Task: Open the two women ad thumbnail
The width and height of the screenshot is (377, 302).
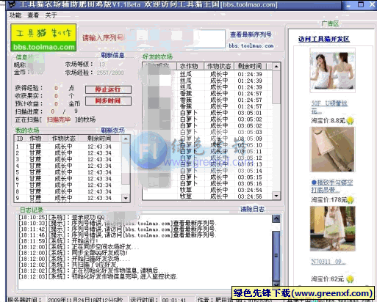Action: tap(332, 70)
